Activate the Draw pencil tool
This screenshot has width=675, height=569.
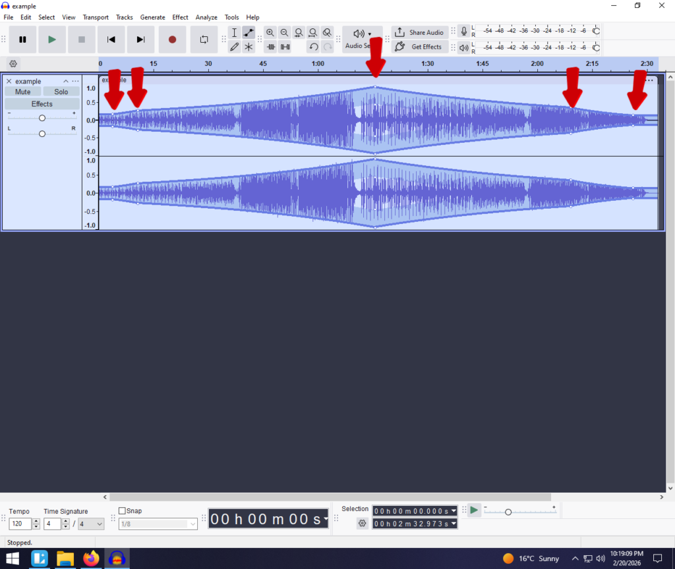[x=234, y=47]
